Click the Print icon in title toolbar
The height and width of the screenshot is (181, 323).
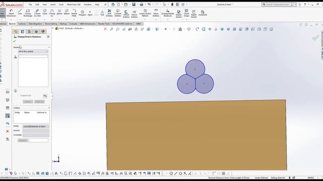(141, 5)
